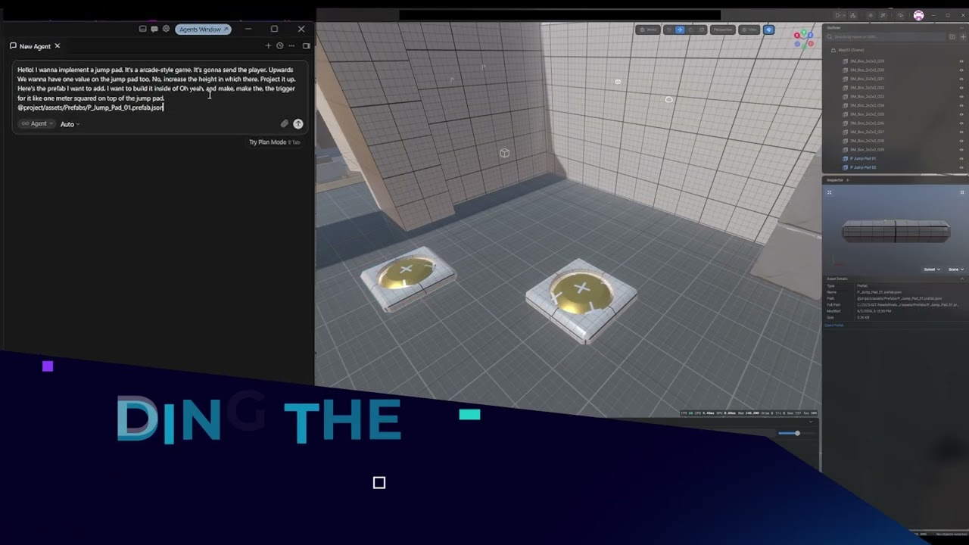Hide SM_Box_2x2x2_035 with its eye icon

tap(961, 114)
